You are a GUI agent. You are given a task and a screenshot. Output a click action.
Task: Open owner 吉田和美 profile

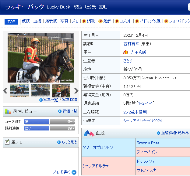[139, 52]
